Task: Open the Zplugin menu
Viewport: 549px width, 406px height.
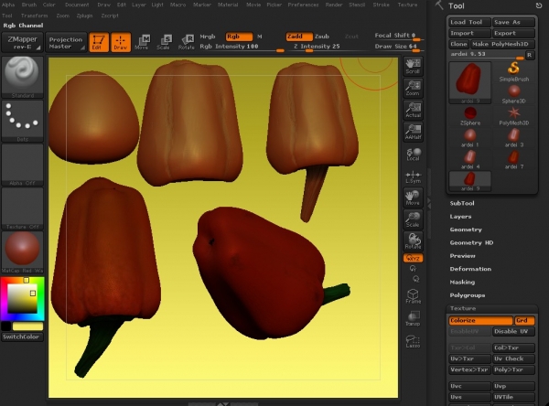Action: coord(84,16)
